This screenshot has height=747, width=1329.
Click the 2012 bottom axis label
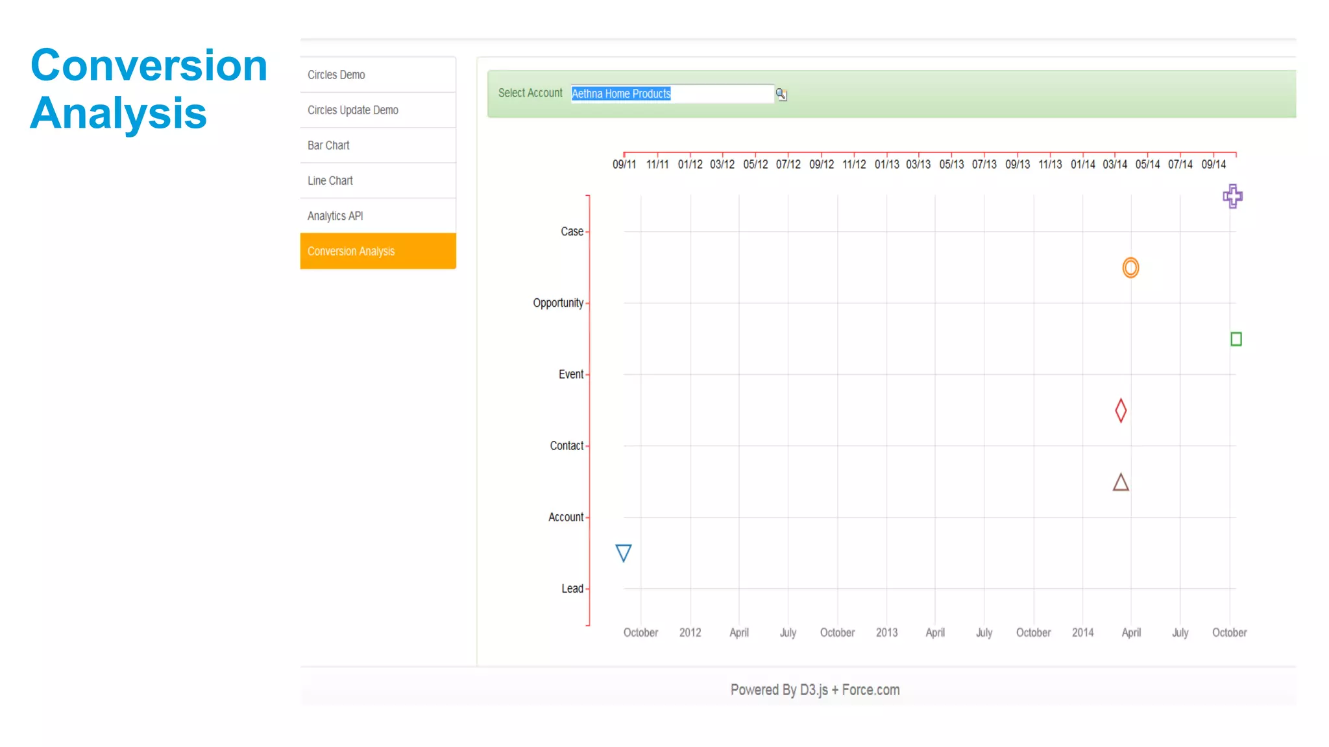pos(690,632)
